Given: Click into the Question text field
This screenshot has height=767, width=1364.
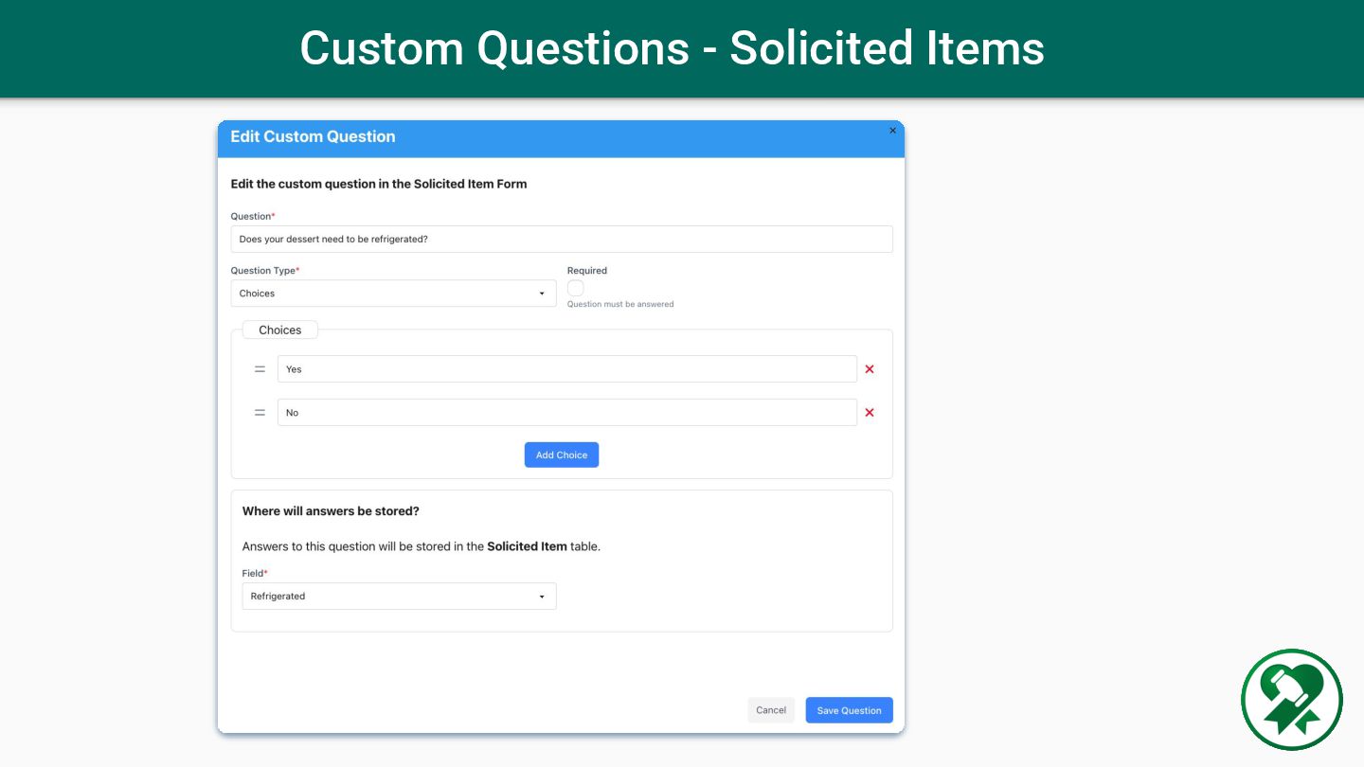Looking at the screenshot, I should pos(561,240).
